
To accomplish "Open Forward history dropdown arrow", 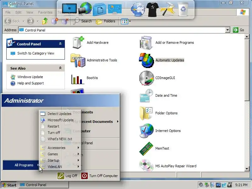I will tap(37, 21).
